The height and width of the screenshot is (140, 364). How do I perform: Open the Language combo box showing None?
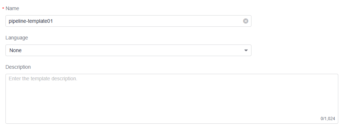click(128, 50)
